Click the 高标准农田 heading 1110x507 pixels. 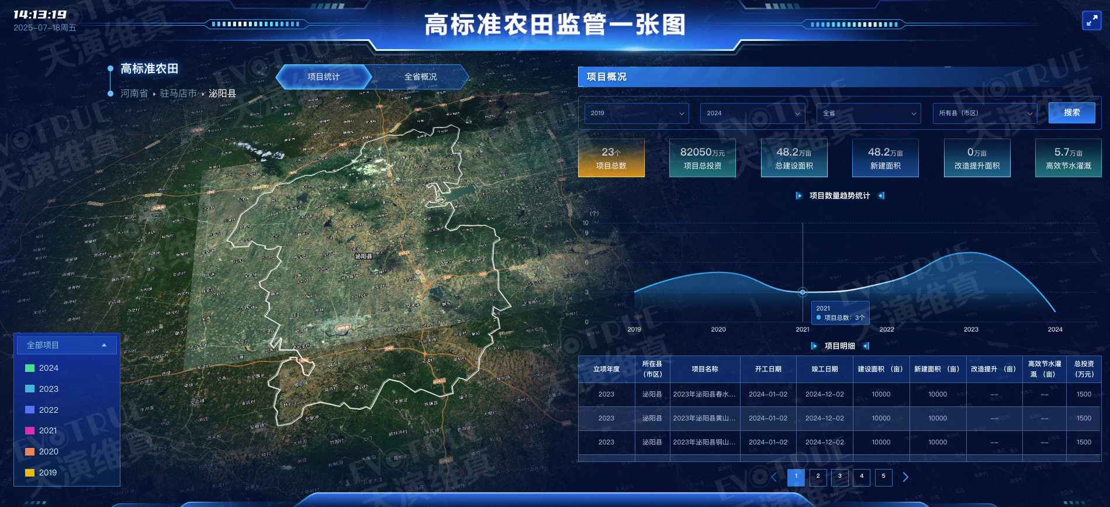pos(150,69)
